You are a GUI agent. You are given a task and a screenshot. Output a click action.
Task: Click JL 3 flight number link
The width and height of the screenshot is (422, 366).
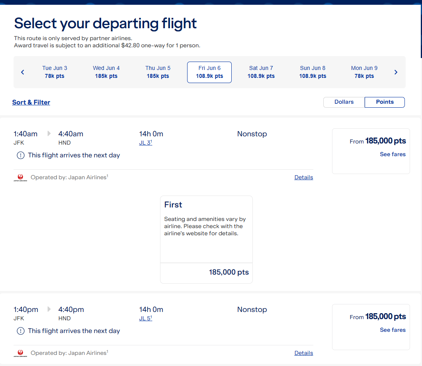coord(145,143)
